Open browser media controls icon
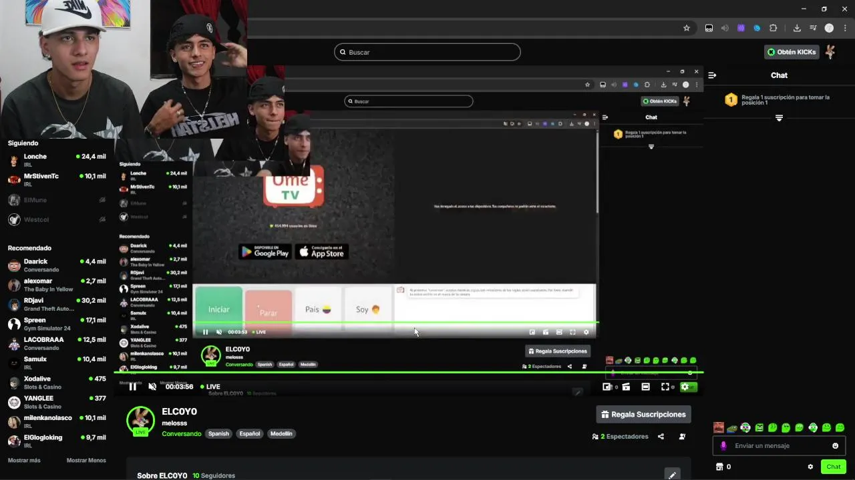The height and width of the screenshot is (480, 855). point(813,28)
